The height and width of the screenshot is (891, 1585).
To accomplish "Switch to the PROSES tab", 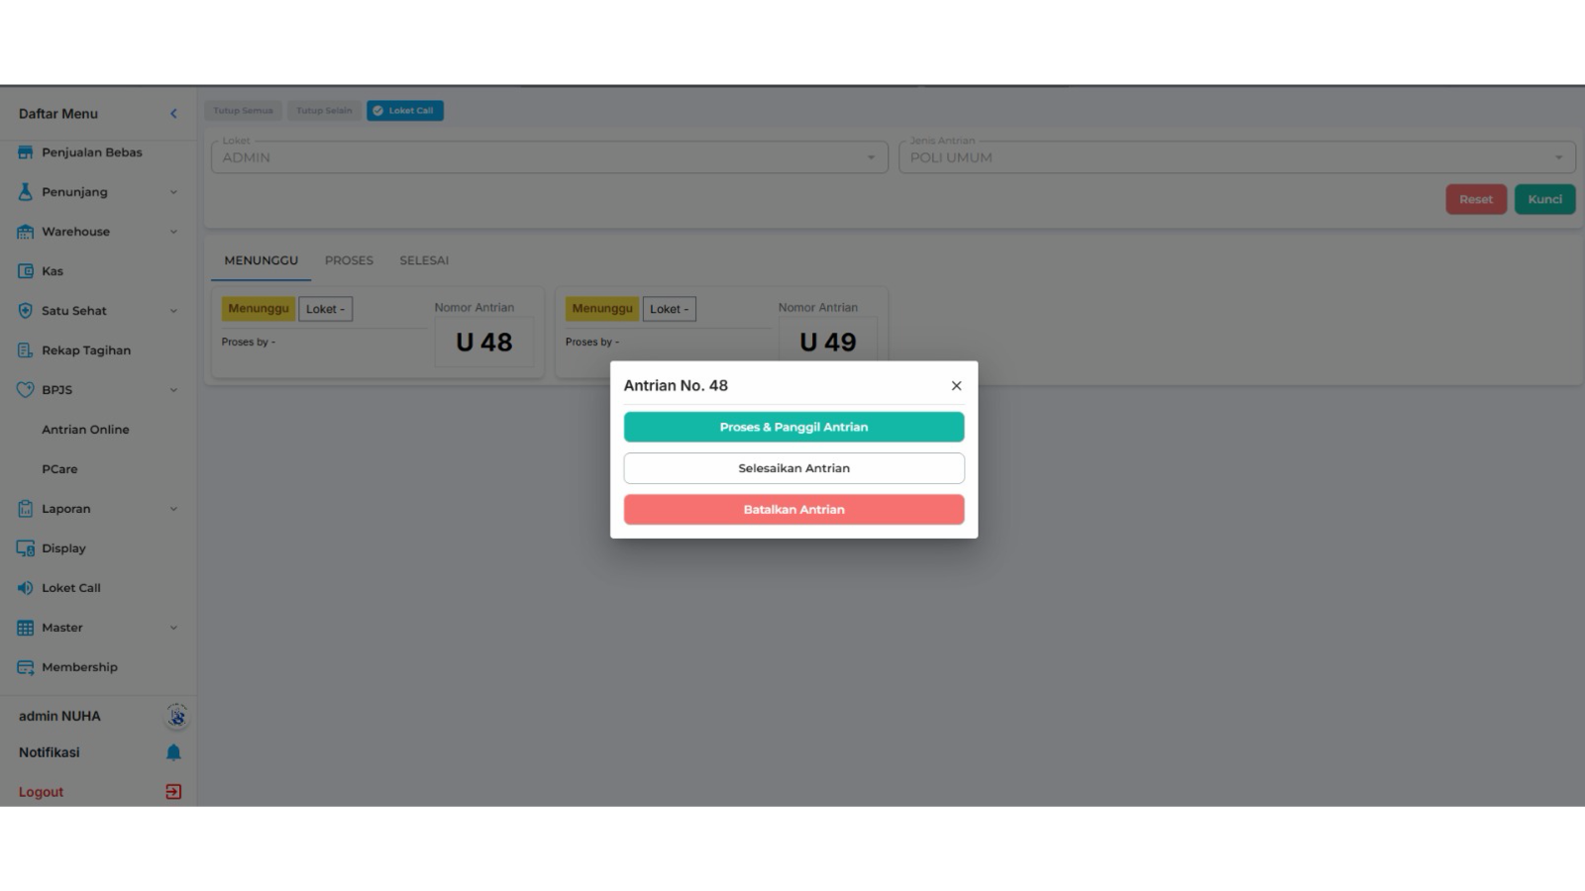I will click(x=349, y=260).
